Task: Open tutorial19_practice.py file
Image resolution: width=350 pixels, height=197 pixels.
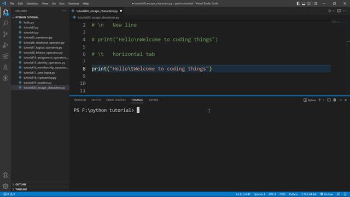Action: pos(38,83)
